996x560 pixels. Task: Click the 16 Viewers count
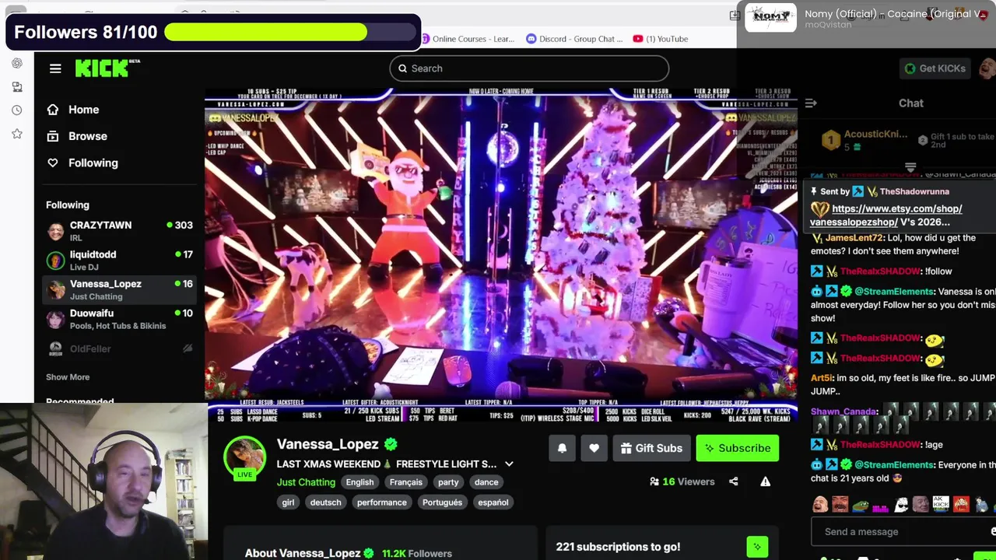tap(682, 481)
